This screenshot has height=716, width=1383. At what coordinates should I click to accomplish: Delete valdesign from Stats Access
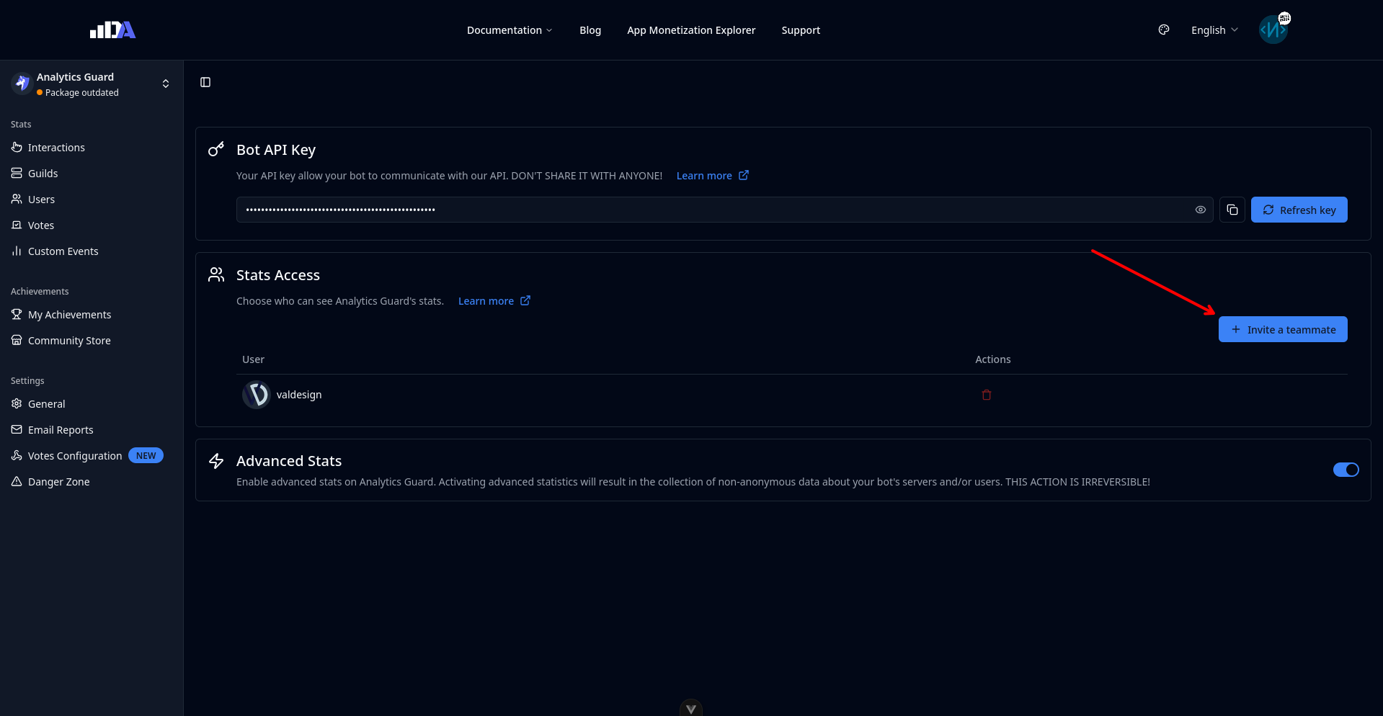click(986, 395)
